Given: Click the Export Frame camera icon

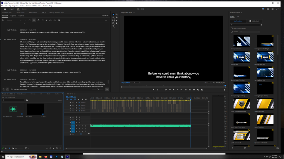Looking at the screenshot, I should (194, 90).
